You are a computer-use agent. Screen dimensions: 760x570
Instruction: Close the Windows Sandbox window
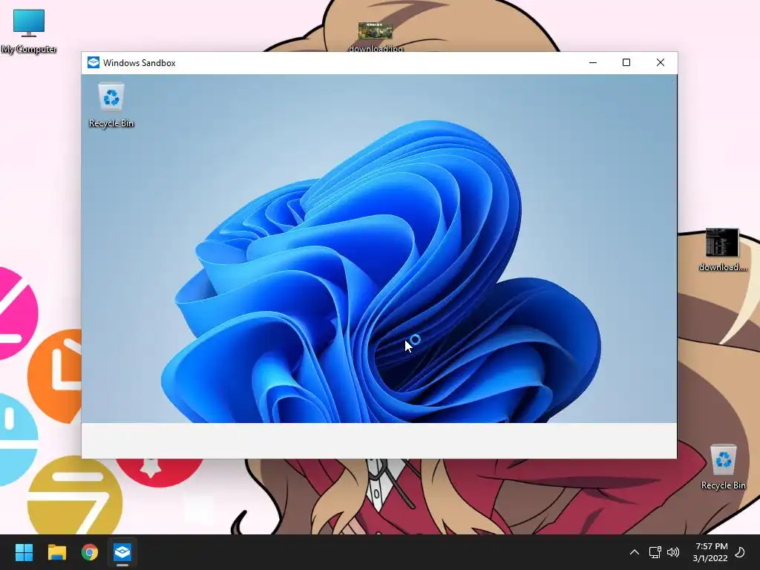click(660, 62)
